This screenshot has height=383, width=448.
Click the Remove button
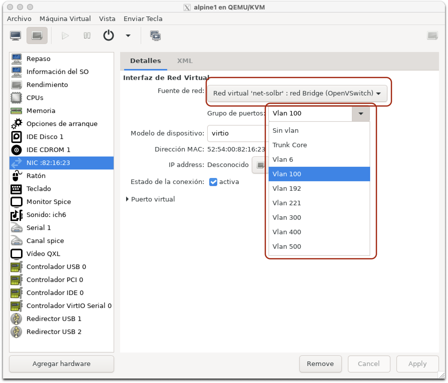[320, 364]
